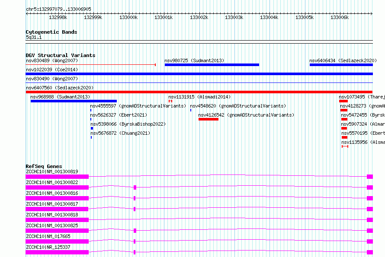Click nsv4548620 (gnomADStructuralVariants) label

point(238,106)
